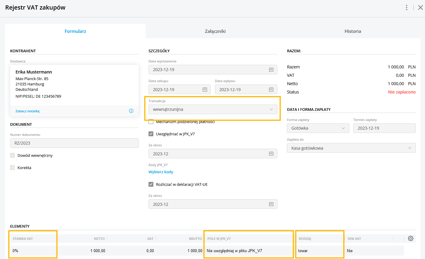Click the Numer dokumentu input field
The width and height of the screenshot is (425, 259).
tap(74, 143)
